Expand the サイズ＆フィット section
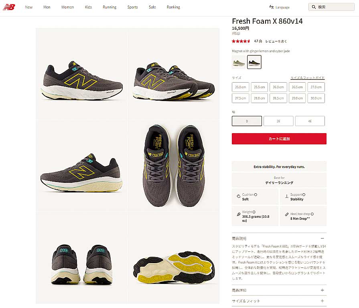The width and height of the screenshot is (359, 308). 322,301
